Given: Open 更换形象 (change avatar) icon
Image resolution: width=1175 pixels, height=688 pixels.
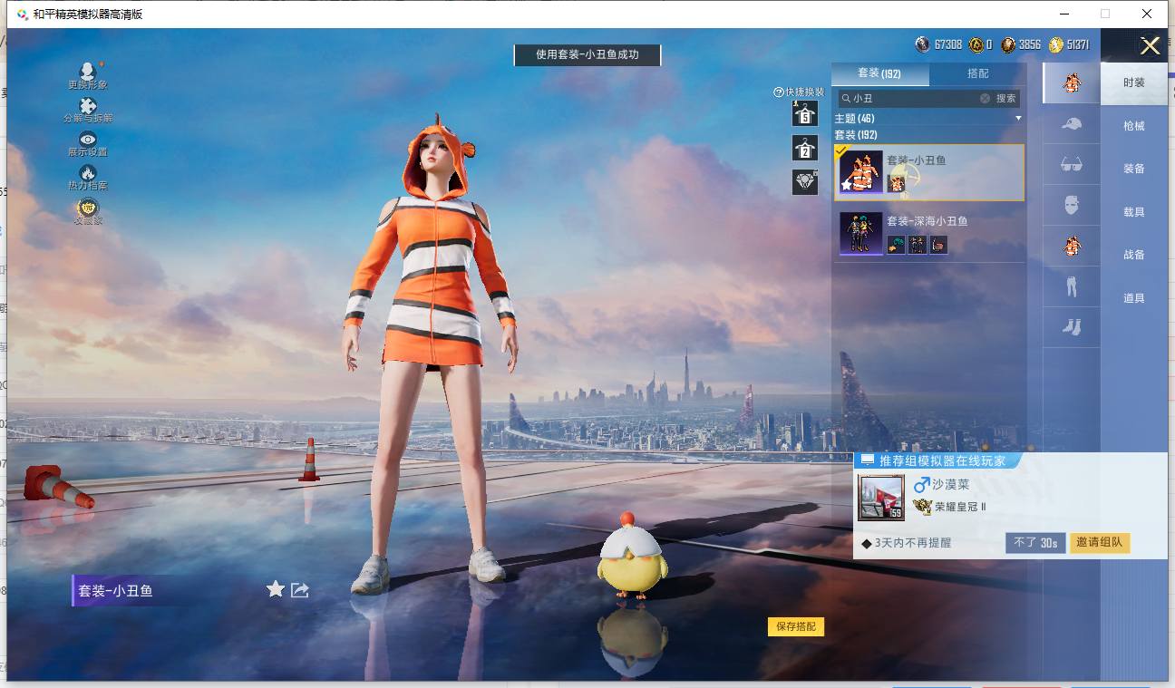Looking at the screenshot, I should (88, 72).
